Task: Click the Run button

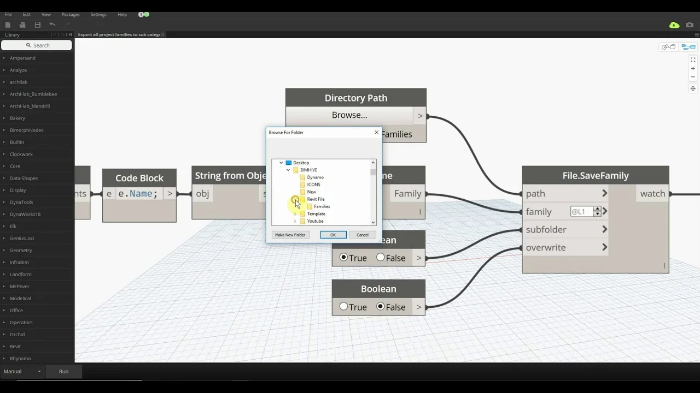Action: [x=63, y=371]
